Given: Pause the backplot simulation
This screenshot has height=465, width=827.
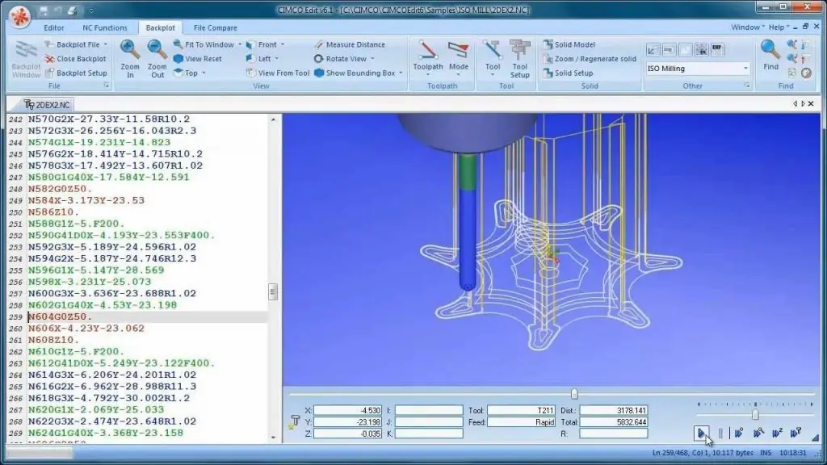Looking at the screenshot, I should [720, 434].
